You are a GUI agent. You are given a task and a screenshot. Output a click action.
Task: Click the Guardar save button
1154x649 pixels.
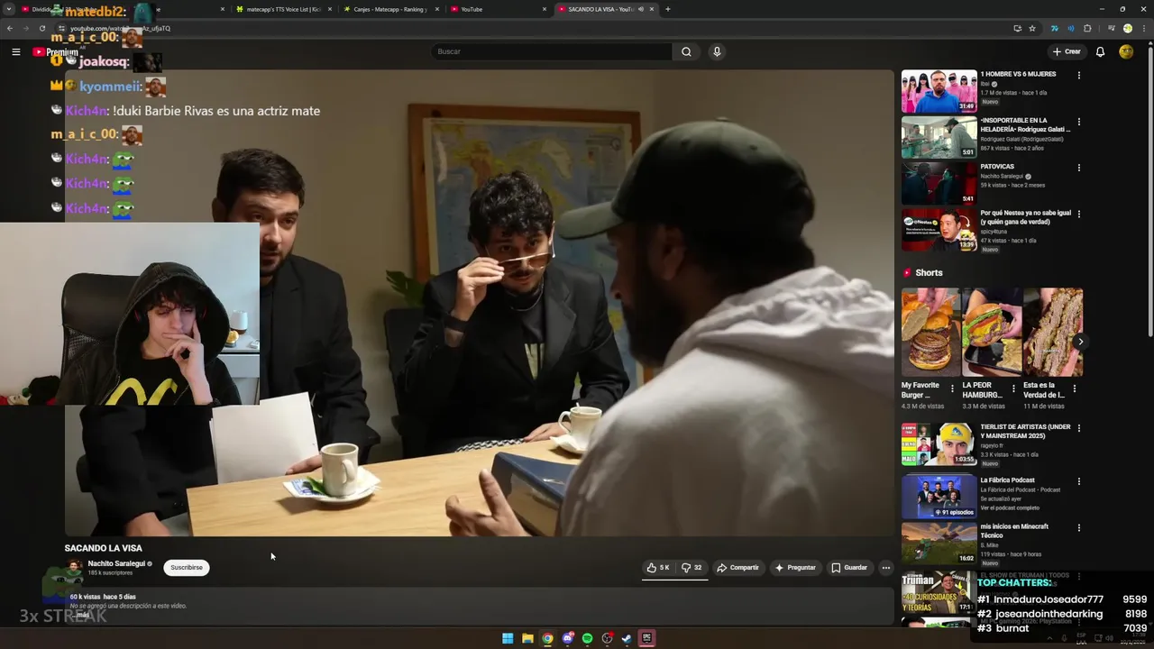849,568
